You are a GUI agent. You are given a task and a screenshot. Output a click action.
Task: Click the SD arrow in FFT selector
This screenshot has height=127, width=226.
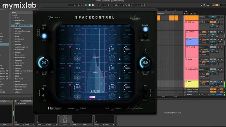(x=43, y=89)
